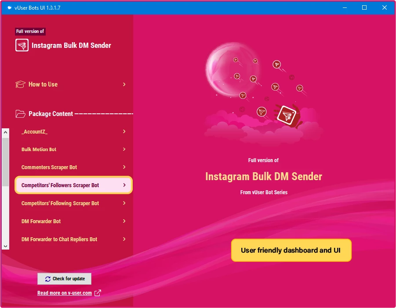396x308 pixels.
Task: Click the package list scroll up arrow
Action: pos(6,132)
